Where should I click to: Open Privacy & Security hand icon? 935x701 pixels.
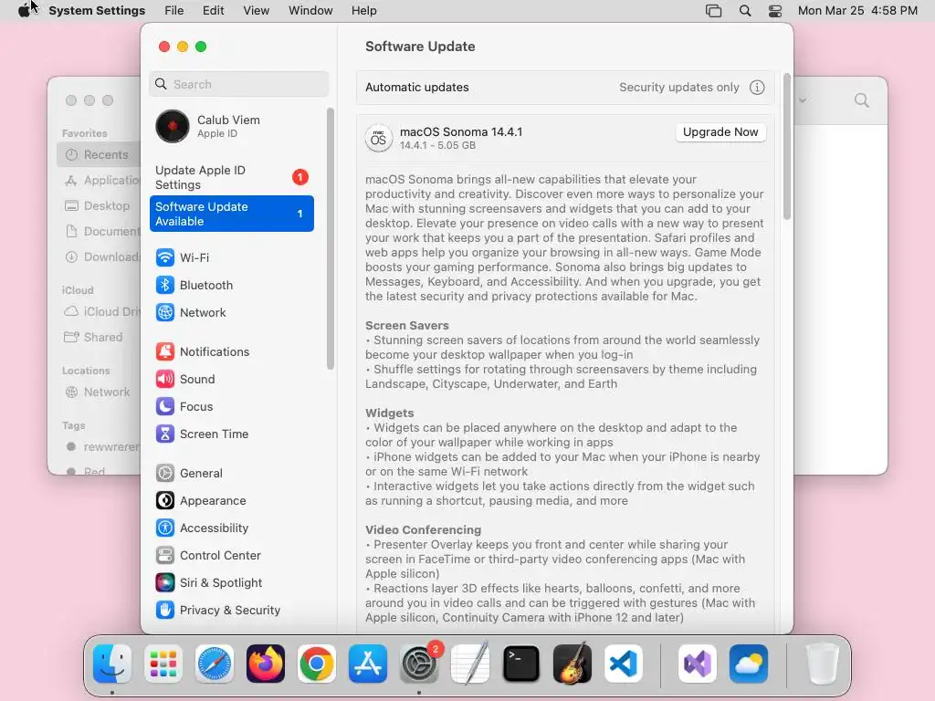coord(165,611)
